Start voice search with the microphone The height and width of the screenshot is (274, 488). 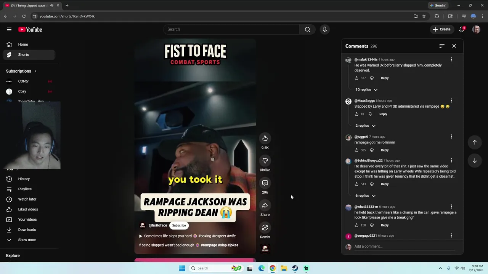(x=324, y=29)
